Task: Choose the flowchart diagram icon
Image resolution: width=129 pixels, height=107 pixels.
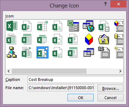Action: [x=12, y=52]
